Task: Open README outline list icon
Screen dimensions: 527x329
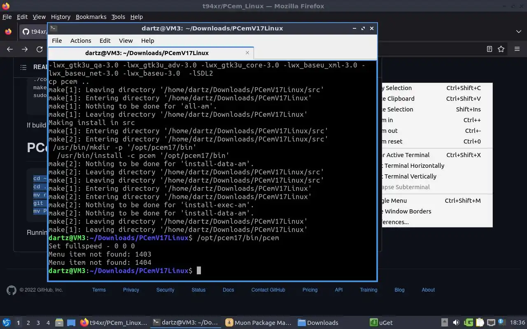Action: (23, 67)
